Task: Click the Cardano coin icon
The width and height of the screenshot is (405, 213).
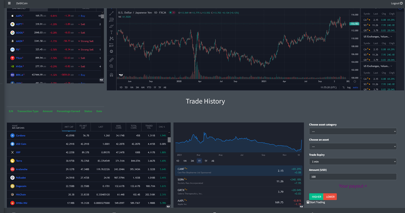Action: (x=12, y=135)
